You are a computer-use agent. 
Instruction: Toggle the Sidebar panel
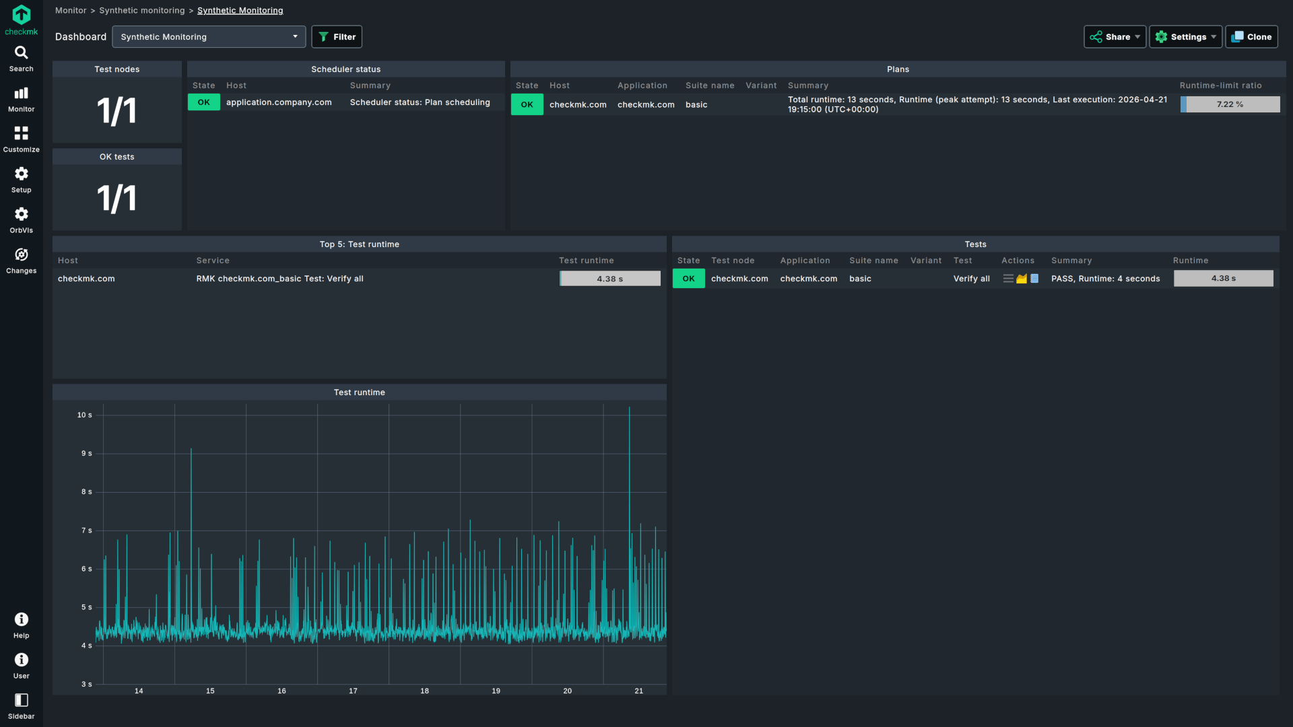[21, 706]
